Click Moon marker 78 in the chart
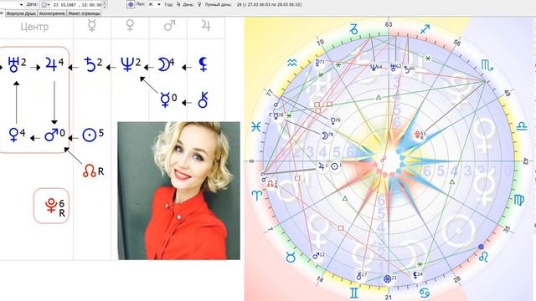Image resolution: width=536 pixels, height=301 pixels. click(327, 135)
